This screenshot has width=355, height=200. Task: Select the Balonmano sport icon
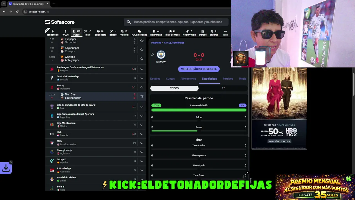(x=156, y=33)
